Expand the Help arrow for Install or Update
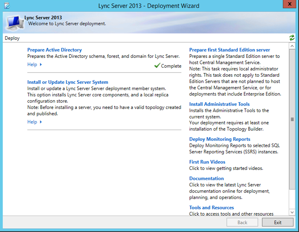The image size is (299, 232). 41,122
